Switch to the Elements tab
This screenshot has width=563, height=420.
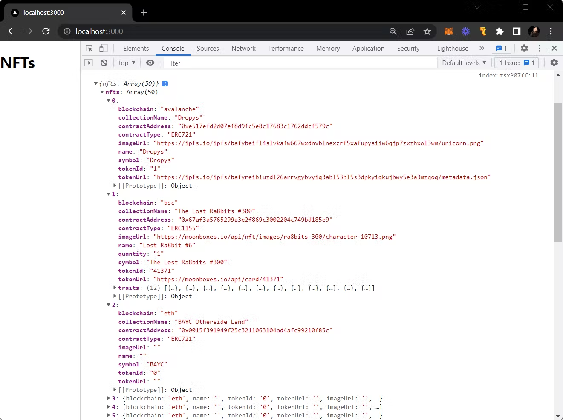136,49
